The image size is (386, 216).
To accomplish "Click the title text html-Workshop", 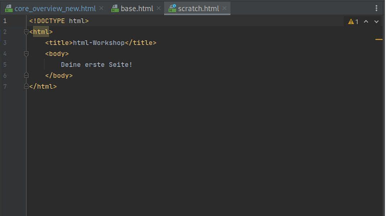I will [x=99, y=43].
